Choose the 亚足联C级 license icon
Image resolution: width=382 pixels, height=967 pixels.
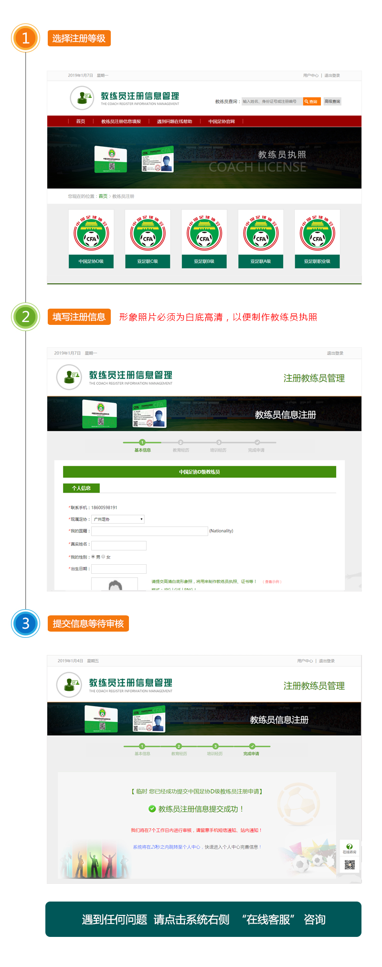coord(148,233)
